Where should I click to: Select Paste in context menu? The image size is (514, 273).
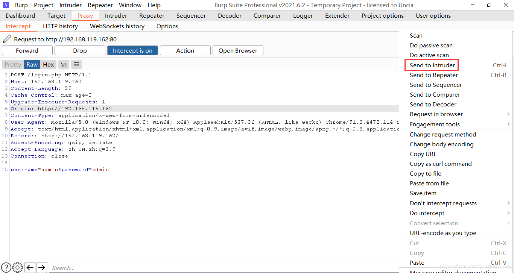(455, 262)
